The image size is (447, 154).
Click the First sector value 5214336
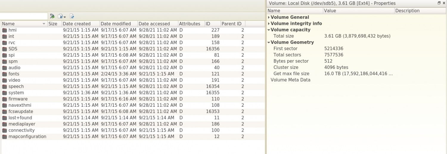[x=334, y=48]
